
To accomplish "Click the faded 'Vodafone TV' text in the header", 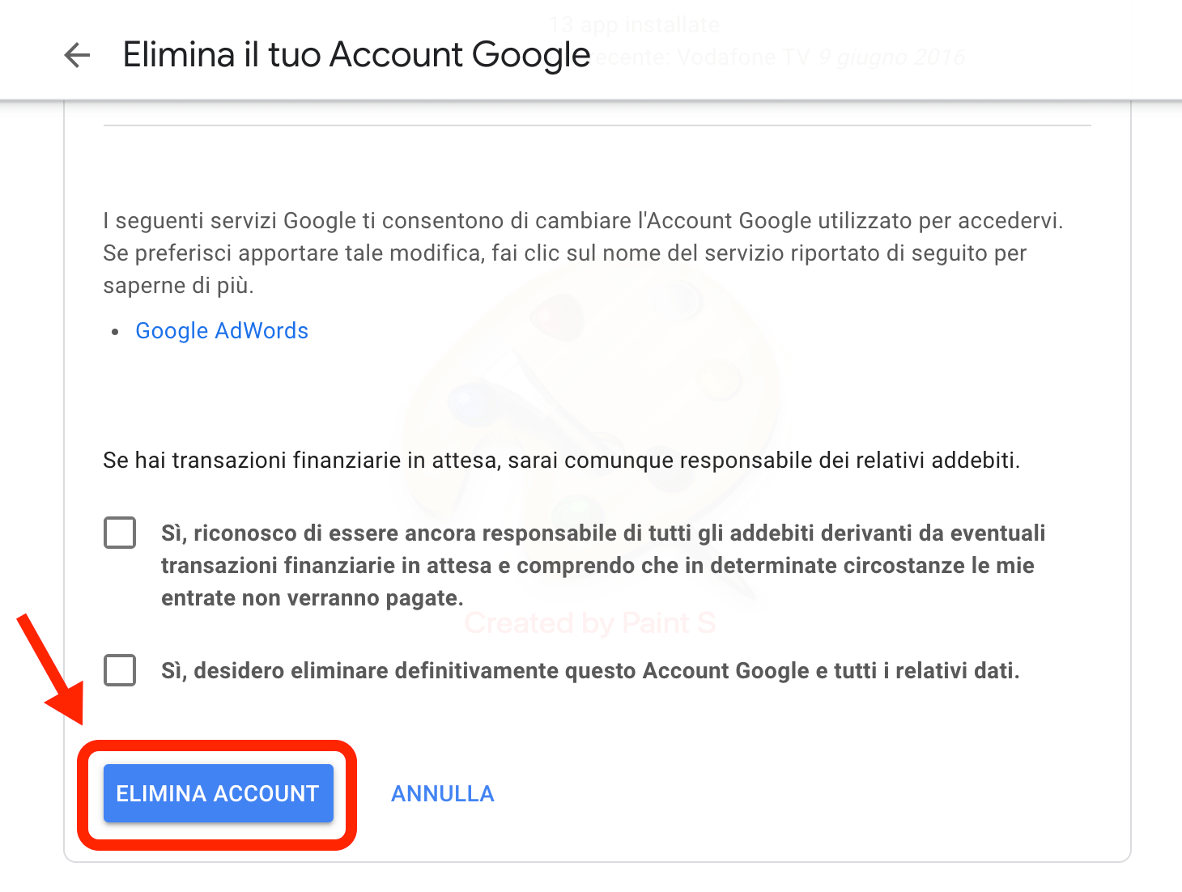I will 743,57.
